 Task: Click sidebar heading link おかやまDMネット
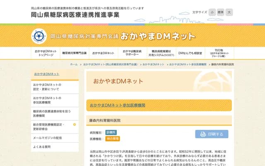pyautogui.click(x=47, y=74)
